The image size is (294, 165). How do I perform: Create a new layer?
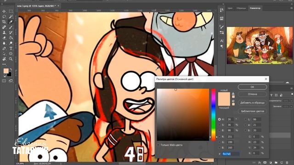coord(282,163)
